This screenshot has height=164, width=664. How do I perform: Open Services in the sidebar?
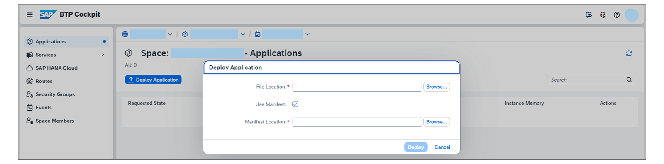[x=66, y=55]
